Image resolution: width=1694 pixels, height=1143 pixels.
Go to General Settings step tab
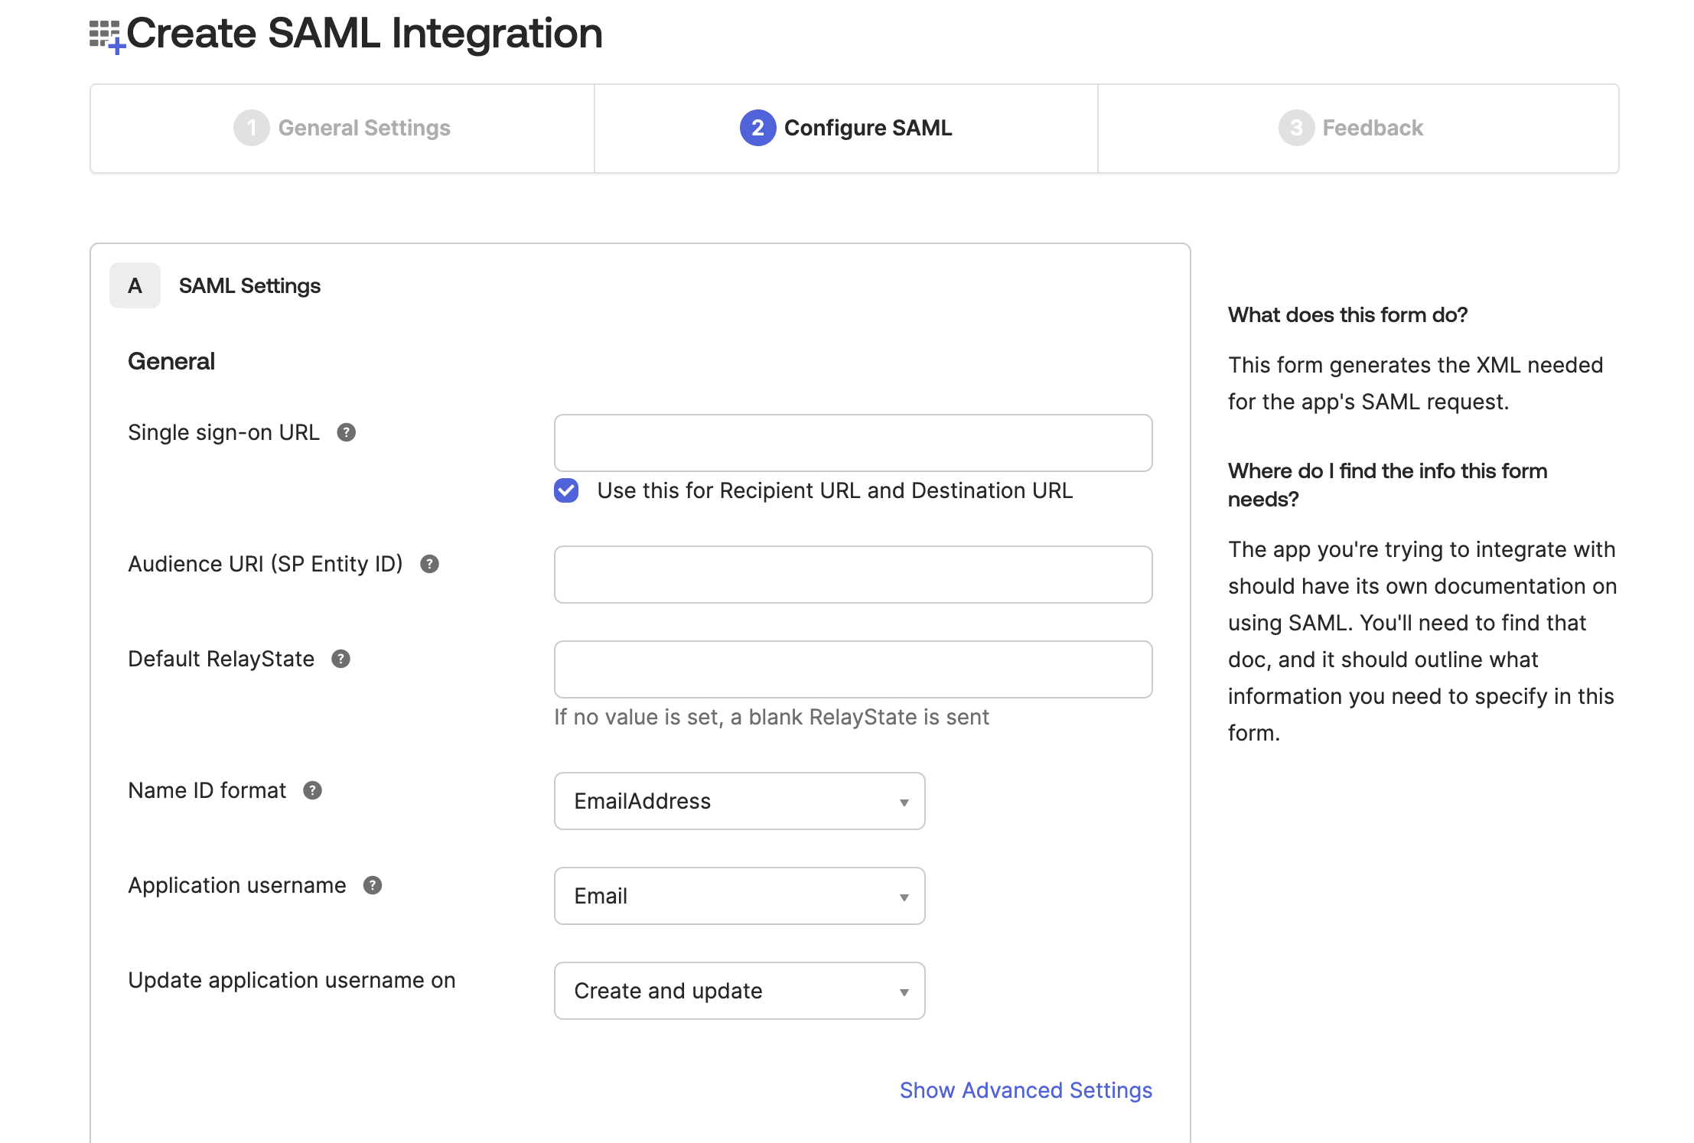pyautogui.click(x=342, y=129)
